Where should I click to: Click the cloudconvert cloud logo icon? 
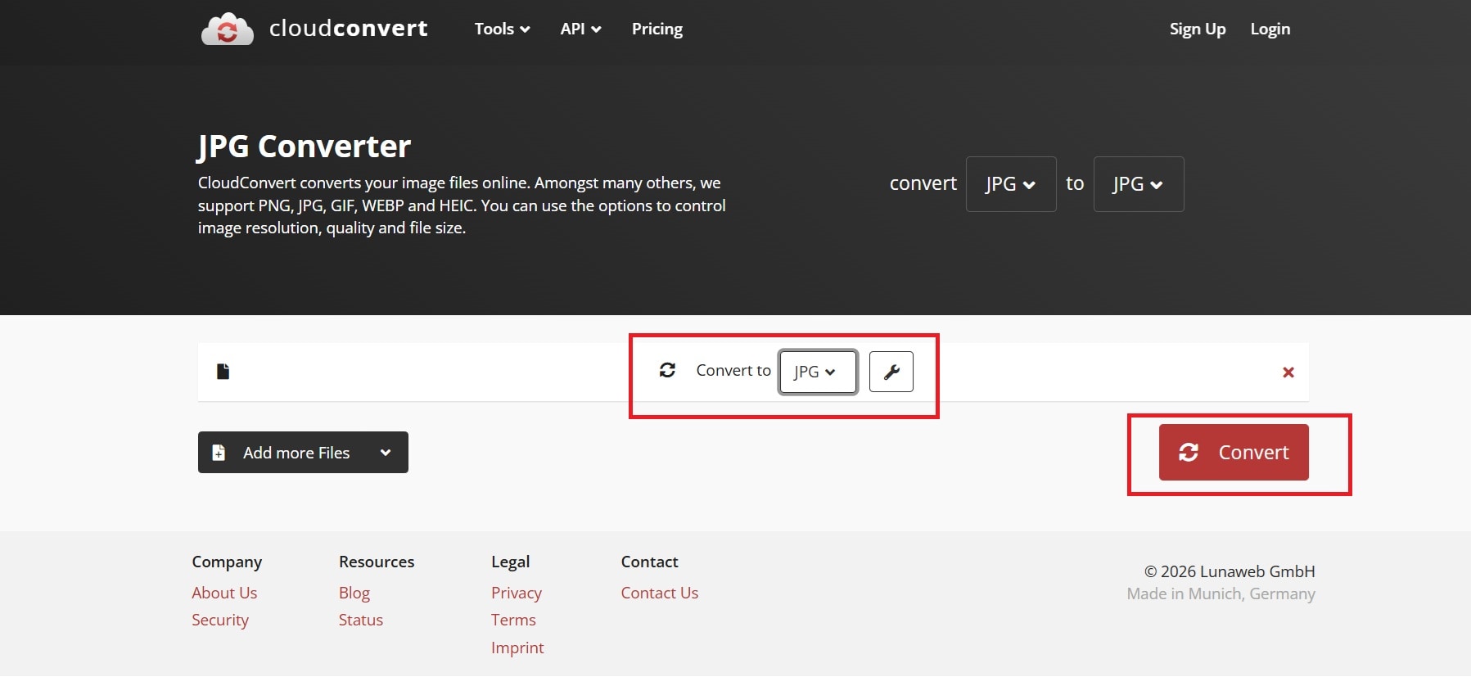click(x=228, y=29)
